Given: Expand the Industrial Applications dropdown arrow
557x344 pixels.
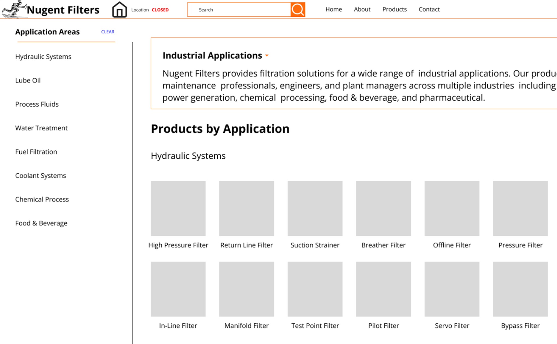Looking at the screenshot, I should 267,55.
